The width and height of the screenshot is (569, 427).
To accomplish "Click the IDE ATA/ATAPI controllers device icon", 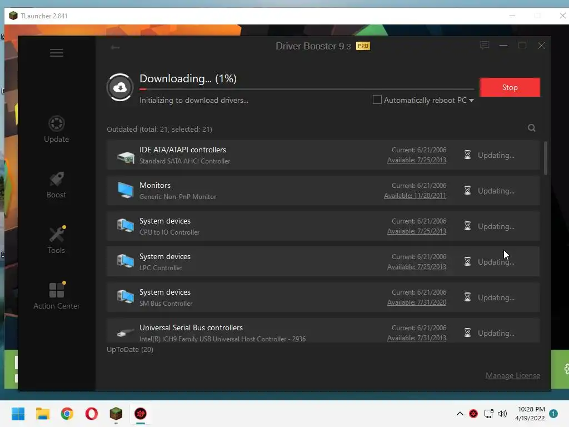I will coord(126,156).
